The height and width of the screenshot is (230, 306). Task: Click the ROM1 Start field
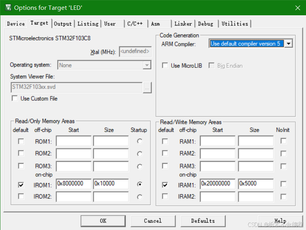coord(74,141)
